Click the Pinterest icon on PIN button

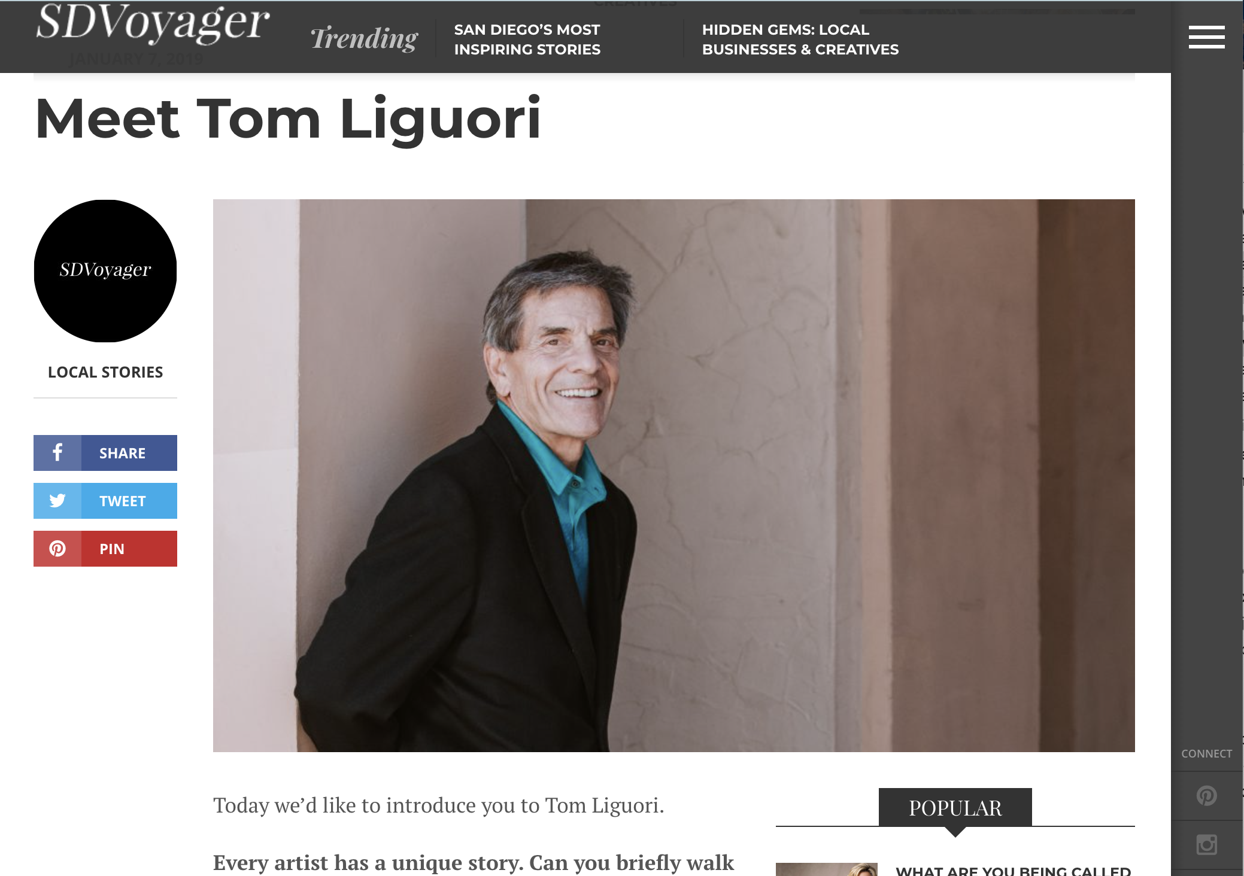click(x=57, y=548)
